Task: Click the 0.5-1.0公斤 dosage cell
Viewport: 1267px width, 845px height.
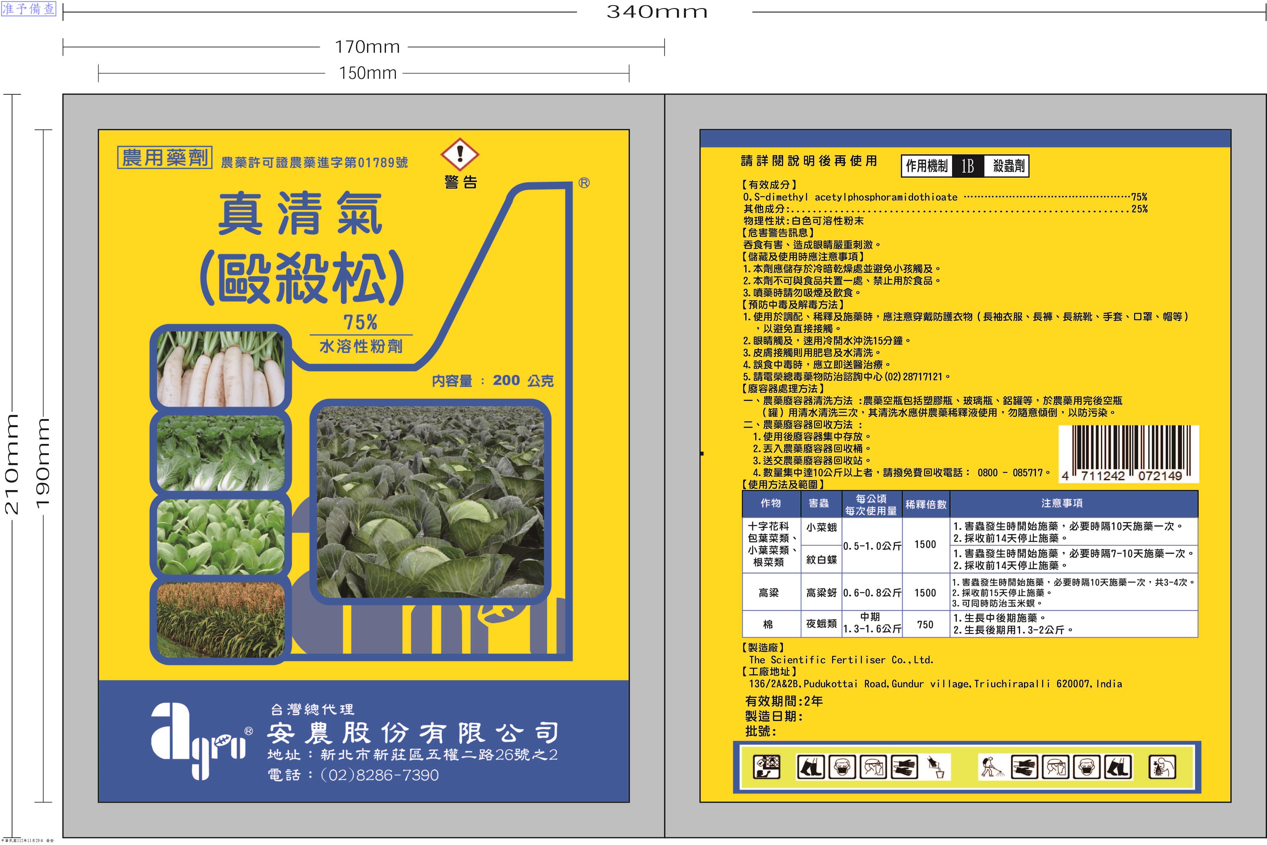Action: coord(872,546)
